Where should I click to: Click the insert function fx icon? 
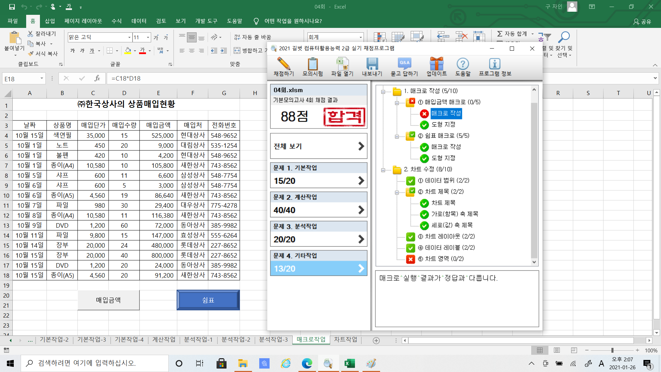point(97,79)
